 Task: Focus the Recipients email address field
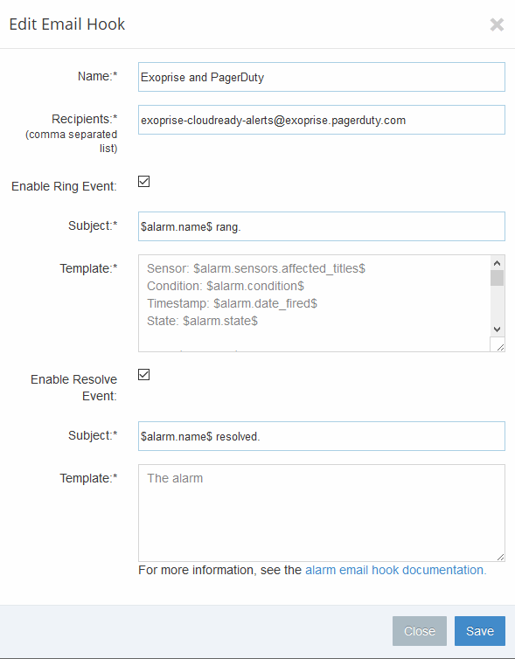coord(321,120)
